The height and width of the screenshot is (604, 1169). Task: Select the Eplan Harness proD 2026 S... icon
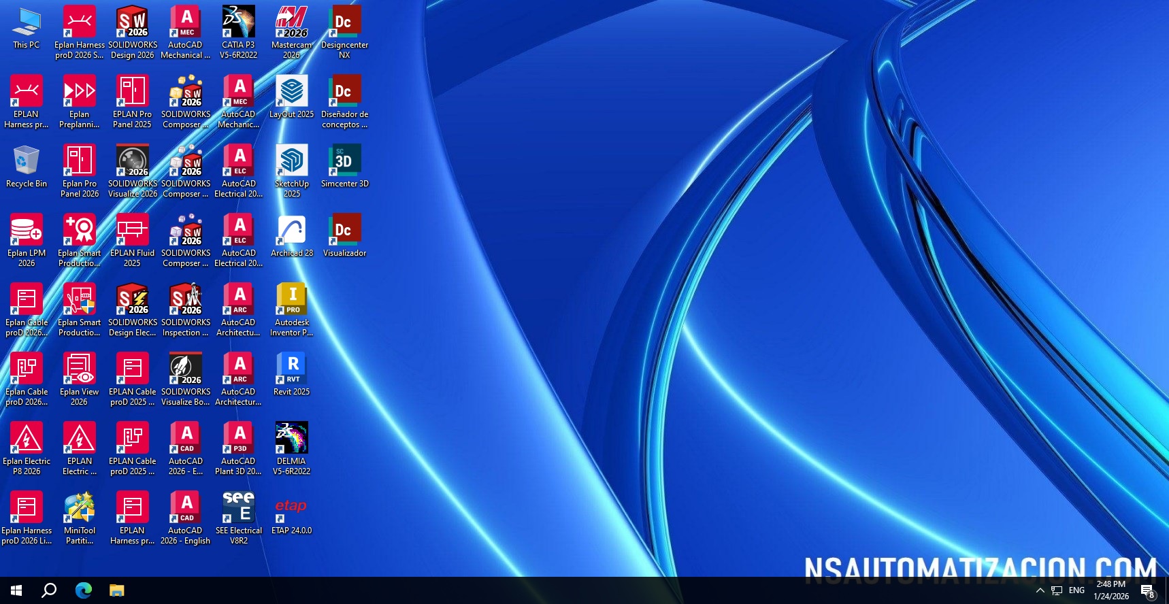click(80, 33)
